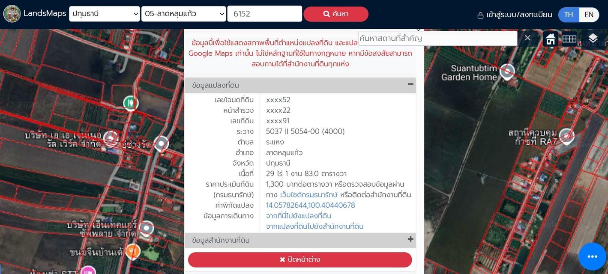Switch language to EN
The height and width of the screenshot is (274, 608).
pyautogui.click(x=589, y=15)
